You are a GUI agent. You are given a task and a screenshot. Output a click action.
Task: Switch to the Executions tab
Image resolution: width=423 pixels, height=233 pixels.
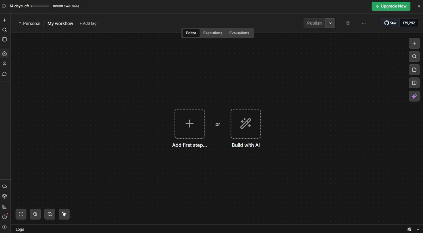213,33
